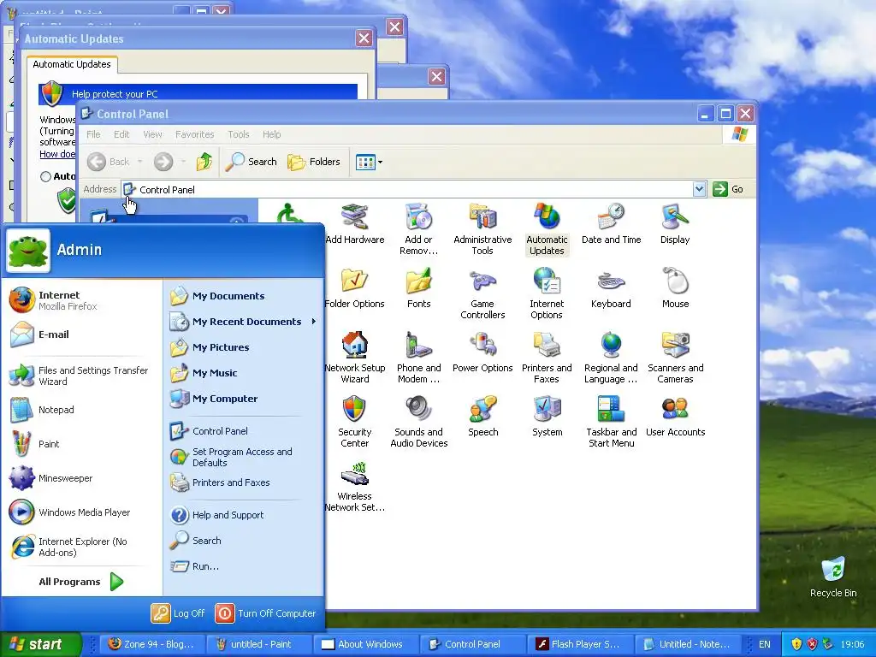Open Automatic Updates icon in Control Panel

pos(547,229)
